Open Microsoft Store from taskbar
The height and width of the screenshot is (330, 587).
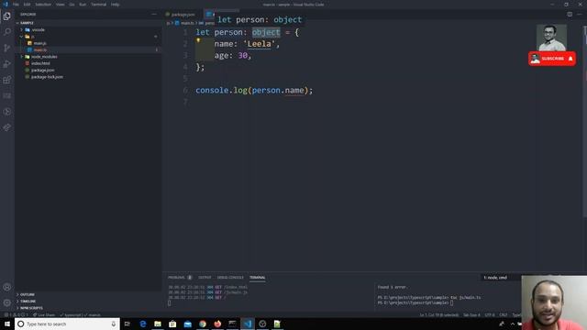tap(172, 324)
